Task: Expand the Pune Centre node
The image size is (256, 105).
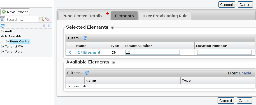Action: pyautogui.click(x=7, y=41)
